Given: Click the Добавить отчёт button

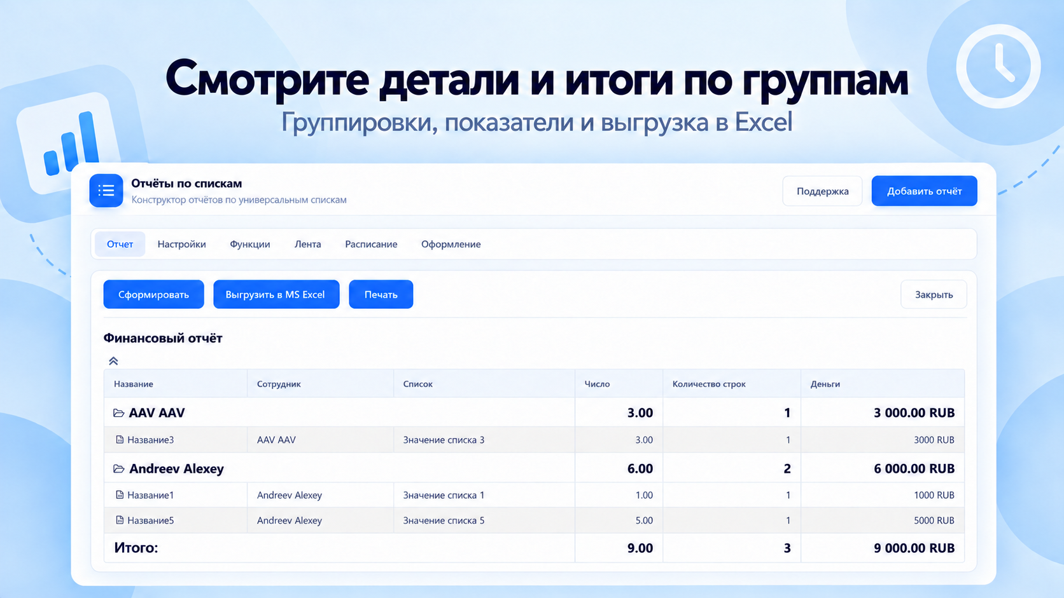Looking at the screenshot, I should click(x=925, y=191).
